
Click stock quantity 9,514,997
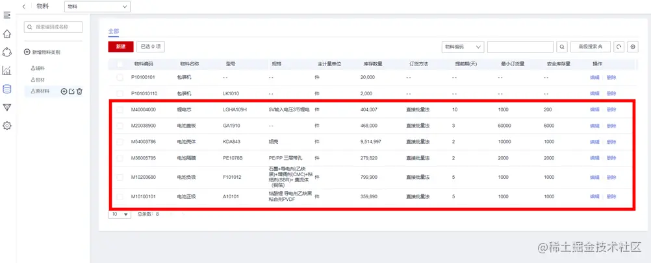tap(371, 142)
